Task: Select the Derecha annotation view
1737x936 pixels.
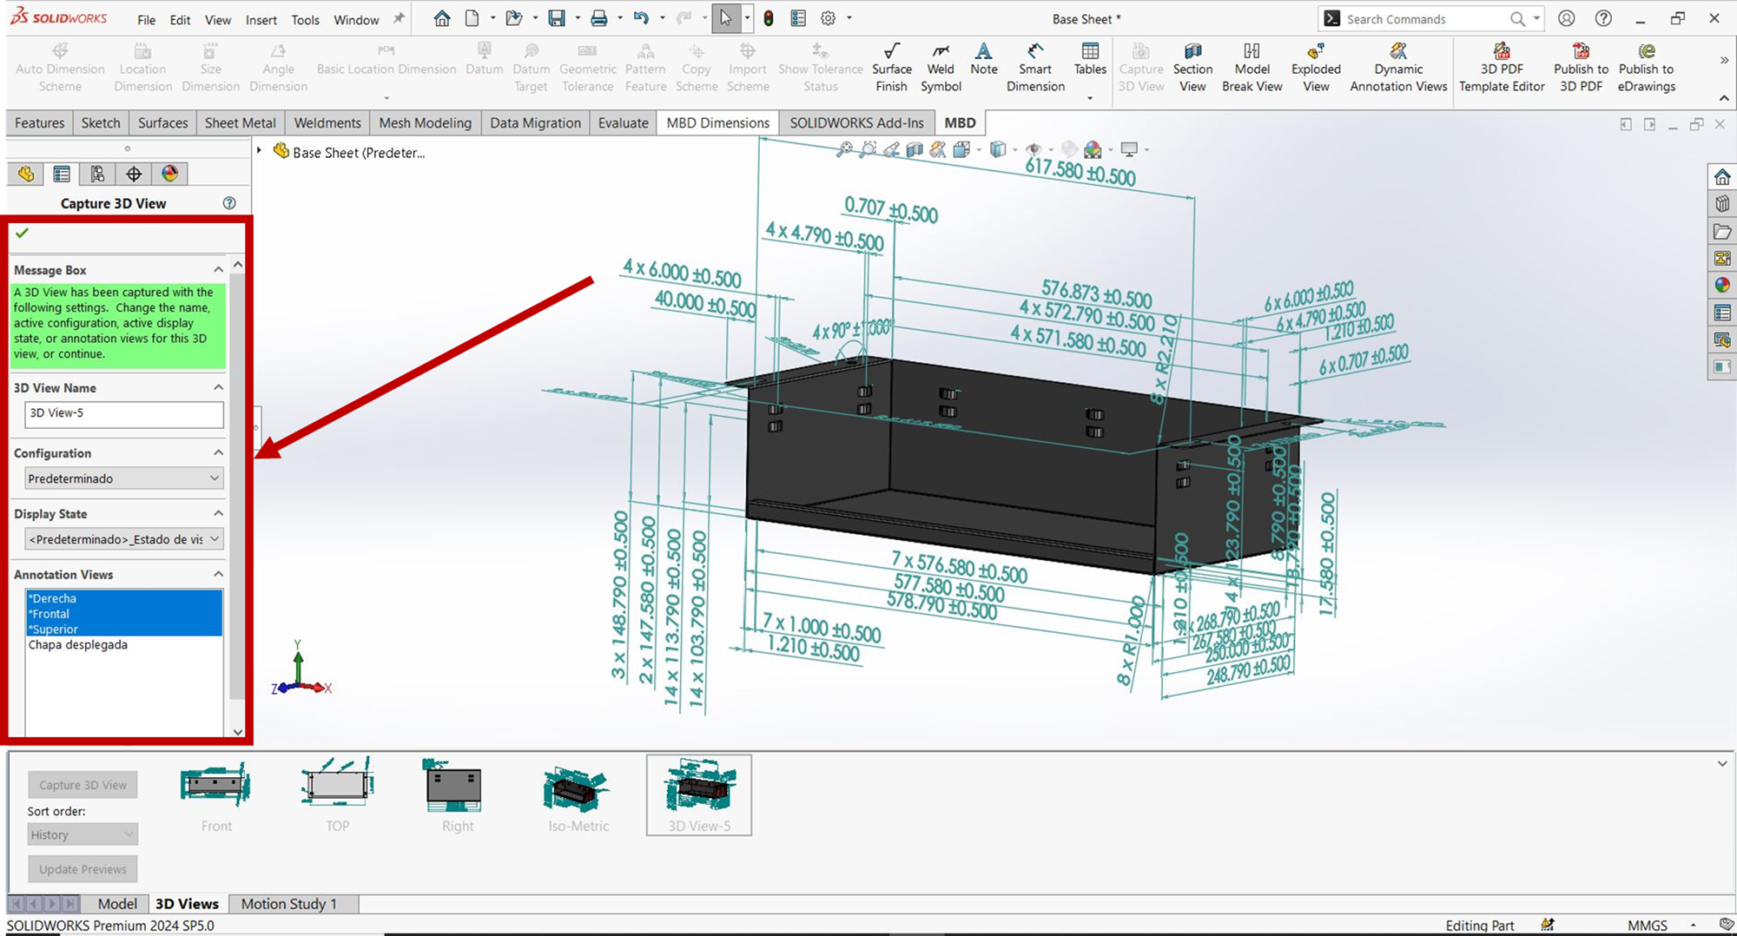Action: [53, 598]
